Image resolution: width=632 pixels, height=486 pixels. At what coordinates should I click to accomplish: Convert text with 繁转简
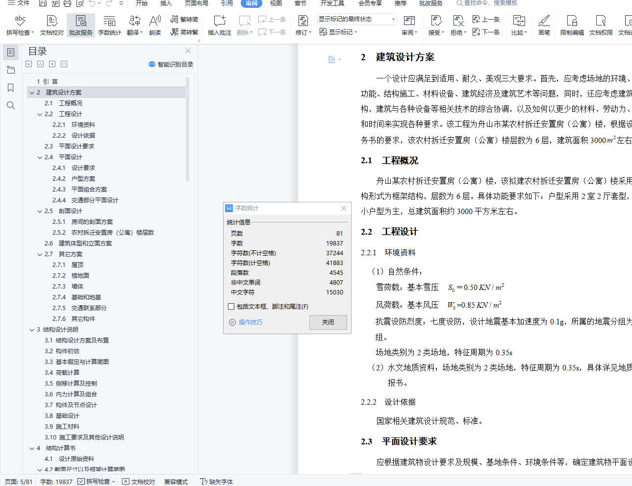tap(184, 19)
